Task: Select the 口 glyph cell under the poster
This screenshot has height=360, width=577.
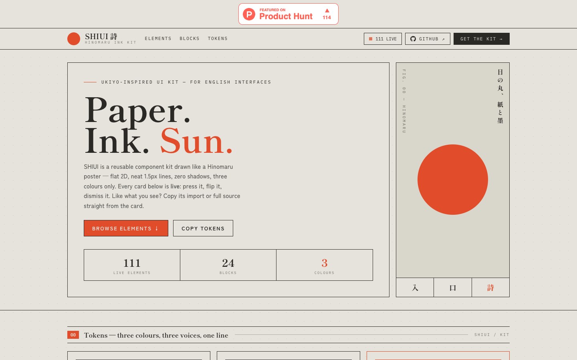Action: point(453,288)
